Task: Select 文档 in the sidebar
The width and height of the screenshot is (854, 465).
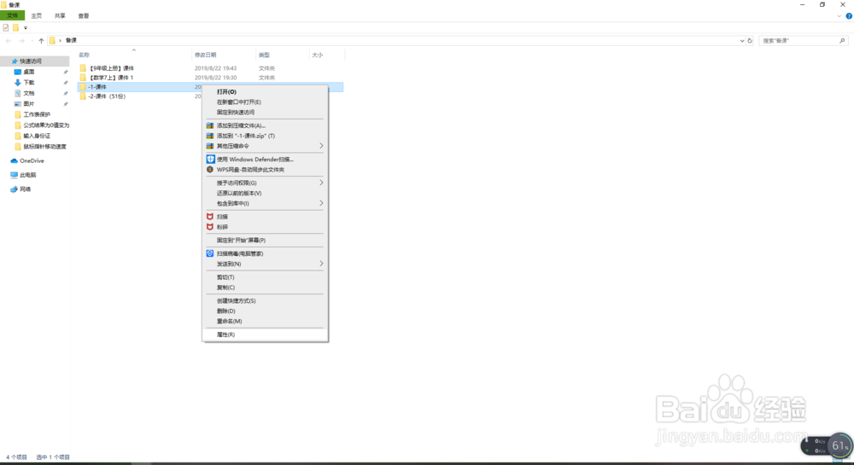Action: 29,94
